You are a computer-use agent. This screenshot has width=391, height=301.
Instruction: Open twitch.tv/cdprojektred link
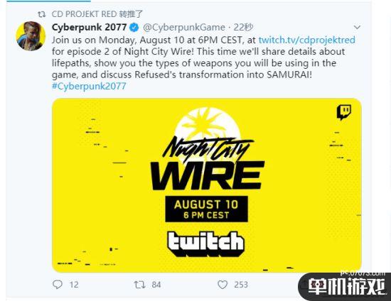click(x=306, y=40)
